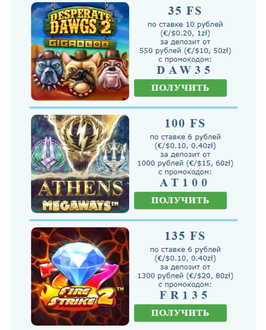
Task: Click the ПОЛУЧИТЬ button under promo code DAW35
Action: tap(180, 88)
